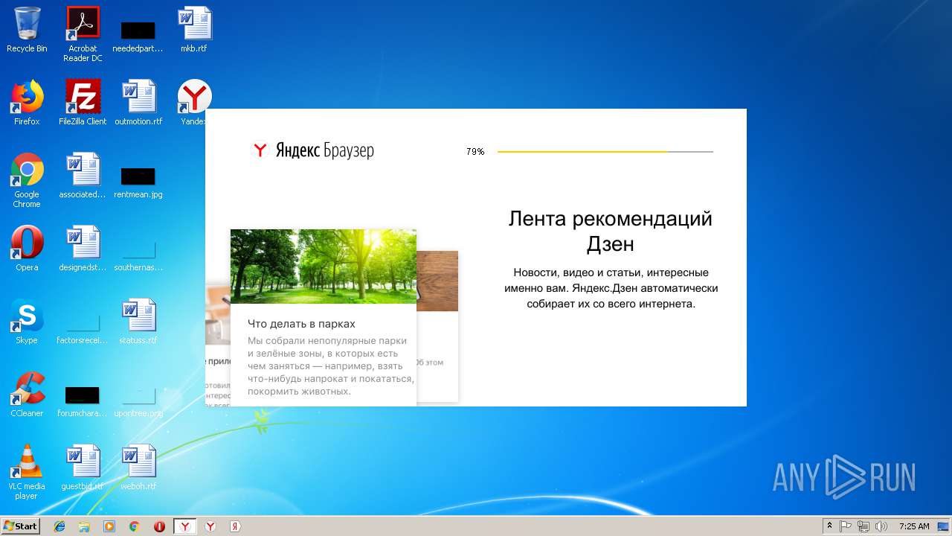Click the park trees card image
The height and width of the screenshot is (536, 952).
point(324,267)
